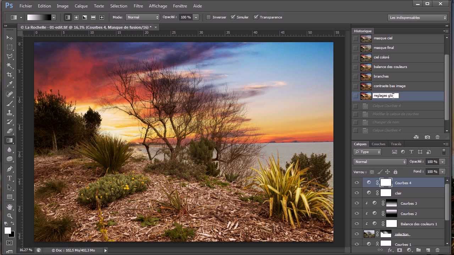This screenshot has height=255, width=454.
Task: Select the Hand tool
Action: click(10, 206)
